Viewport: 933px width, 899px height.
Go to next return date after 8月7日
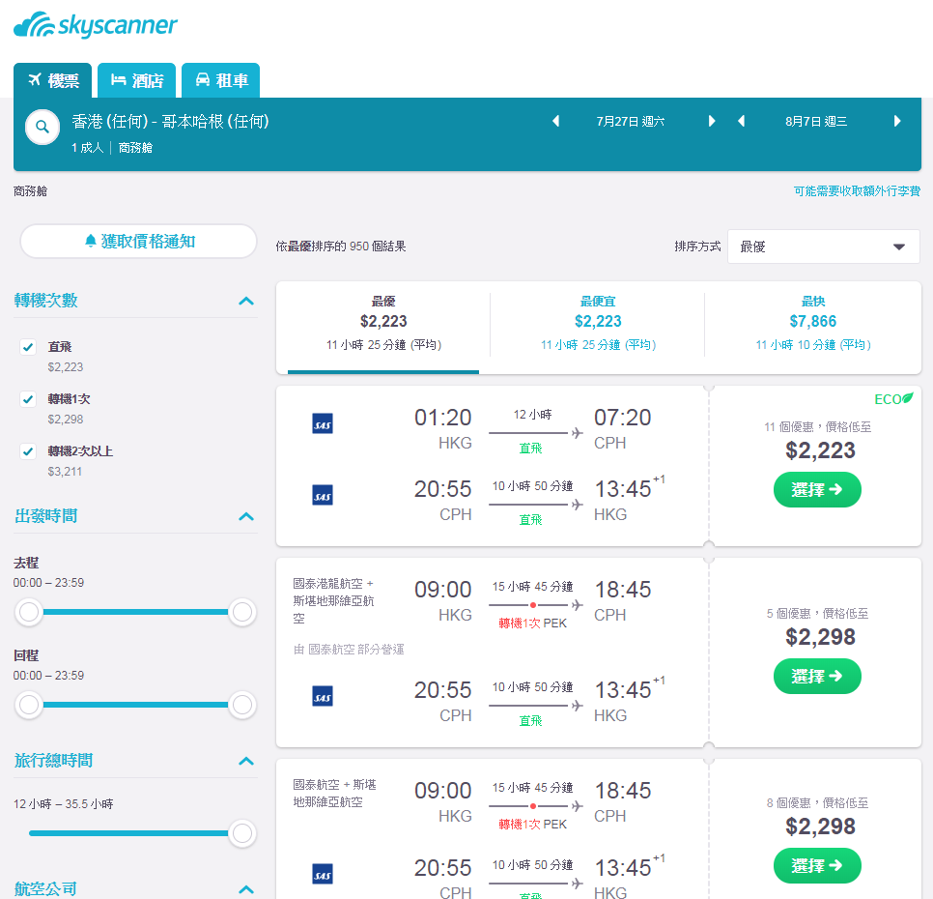click(x=897, y=122)
